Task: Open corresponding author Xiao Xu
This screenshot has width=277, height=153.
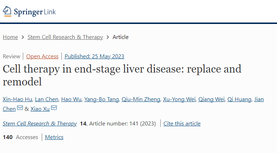Action: (40, 109)
